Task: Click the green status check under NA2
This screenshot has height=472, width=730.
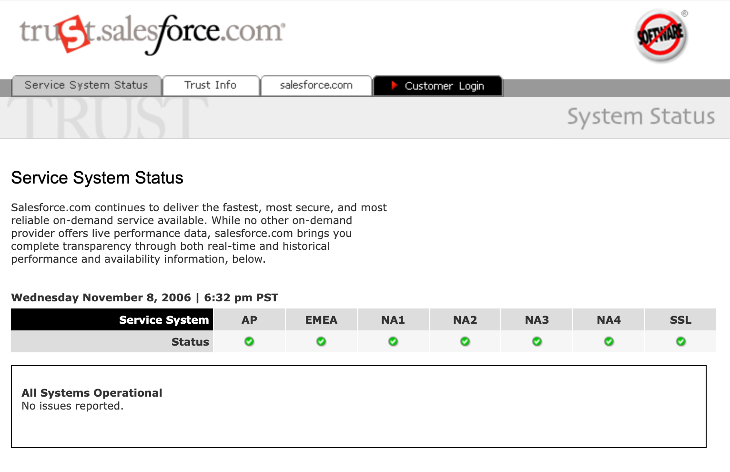Action: [465, 341]
